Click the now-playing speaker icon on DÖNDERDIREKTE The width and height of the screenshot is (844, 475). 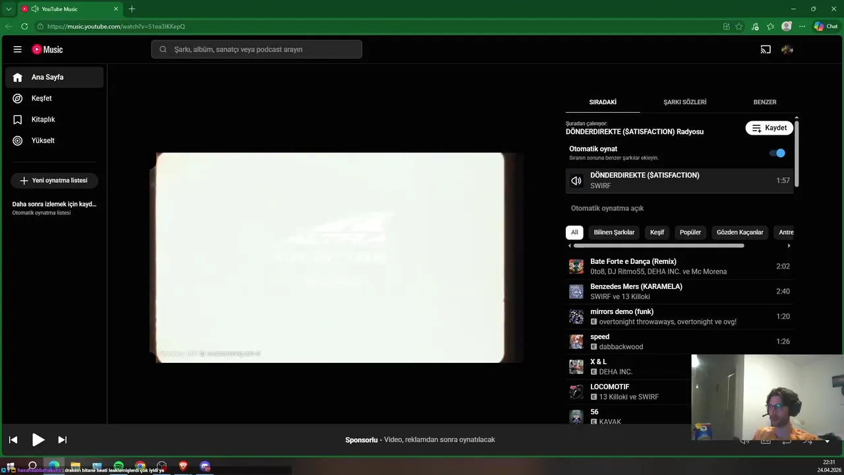[576, 181]
